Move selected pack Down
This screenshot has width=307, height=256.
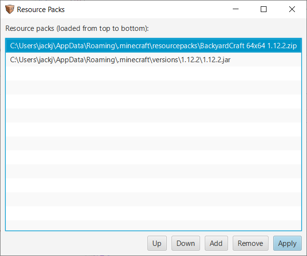click(x=186, y=243)
